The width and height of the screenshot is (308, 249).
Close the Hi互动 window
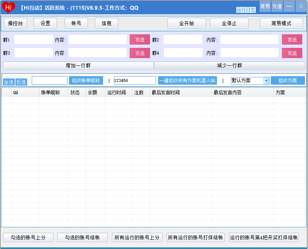coord(301,6)
